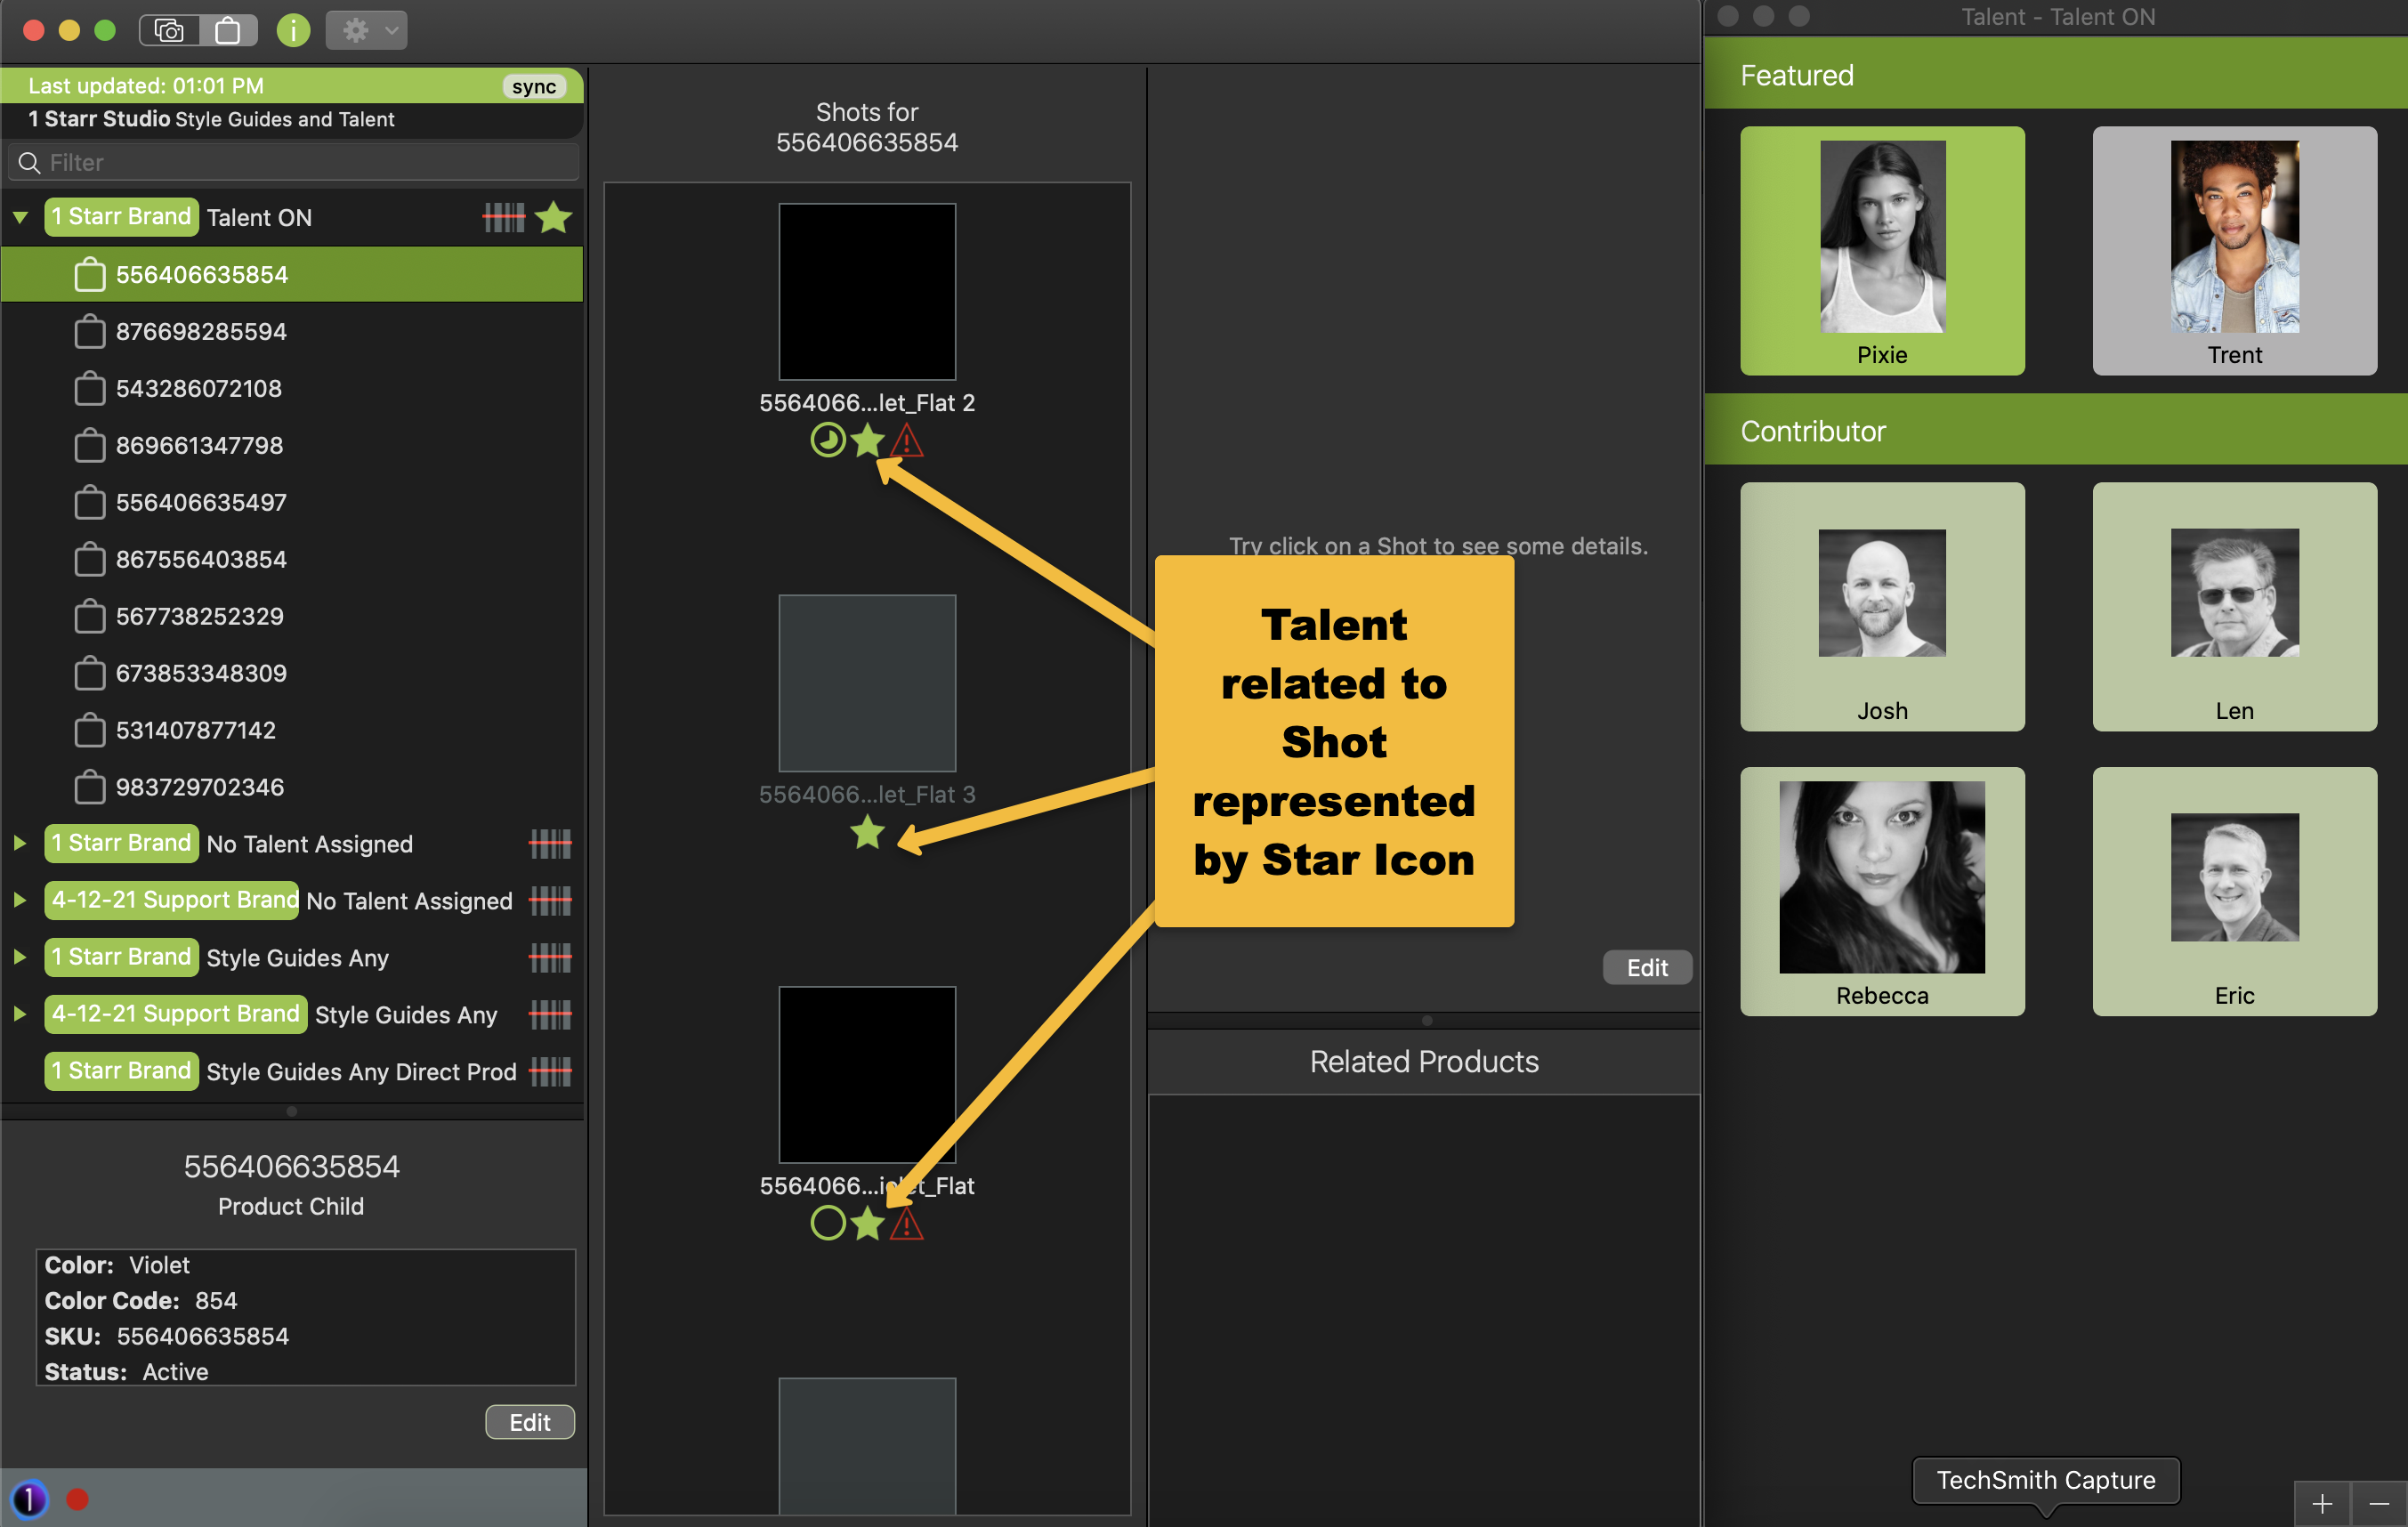Select the 4-12-21 Support Brand Style Guides Any row
2408x1527 pixels.
405,1014
